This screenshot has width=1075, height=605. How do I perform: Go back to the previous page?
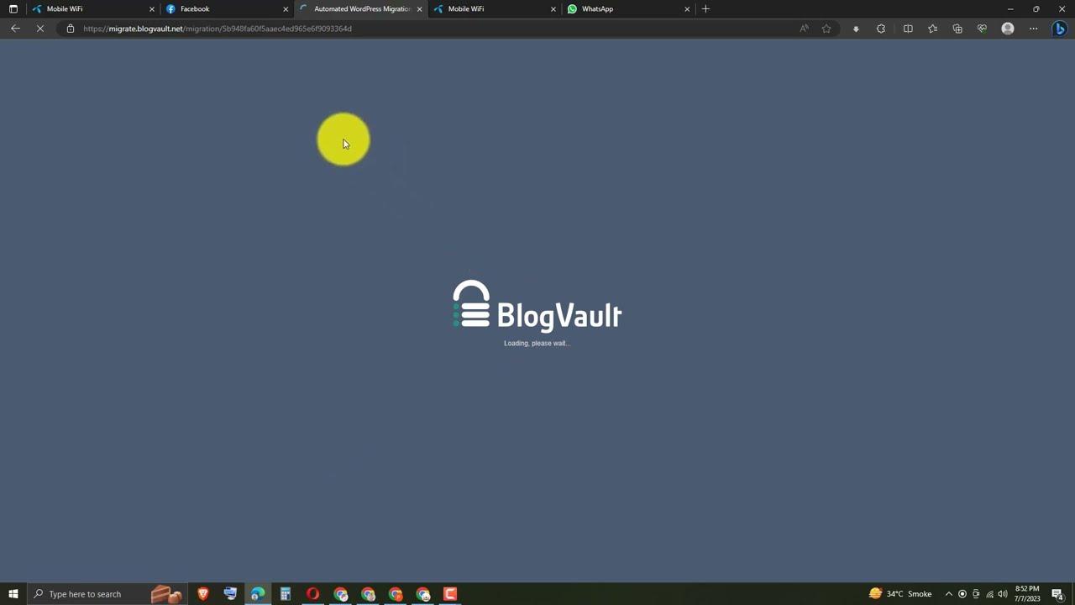pyautogui.click(x=15, y=29)
